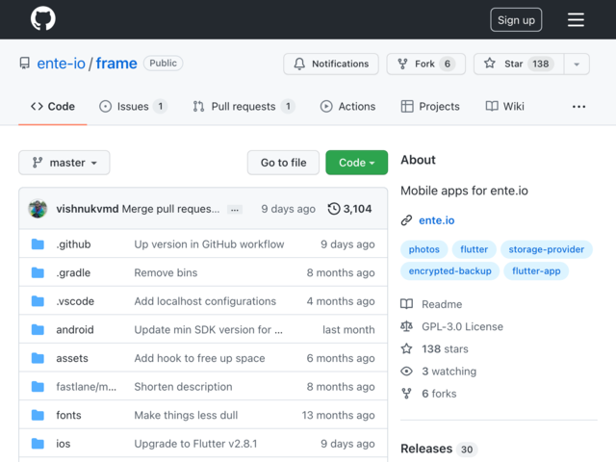Open 'Add hook to free up space' commit
The image size is (616, 462).
tap(199, 358)
